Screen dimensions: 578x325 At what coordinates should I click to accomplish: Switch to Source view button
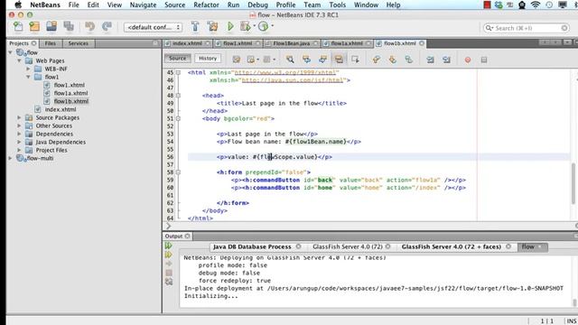click(x=178, y=58)
